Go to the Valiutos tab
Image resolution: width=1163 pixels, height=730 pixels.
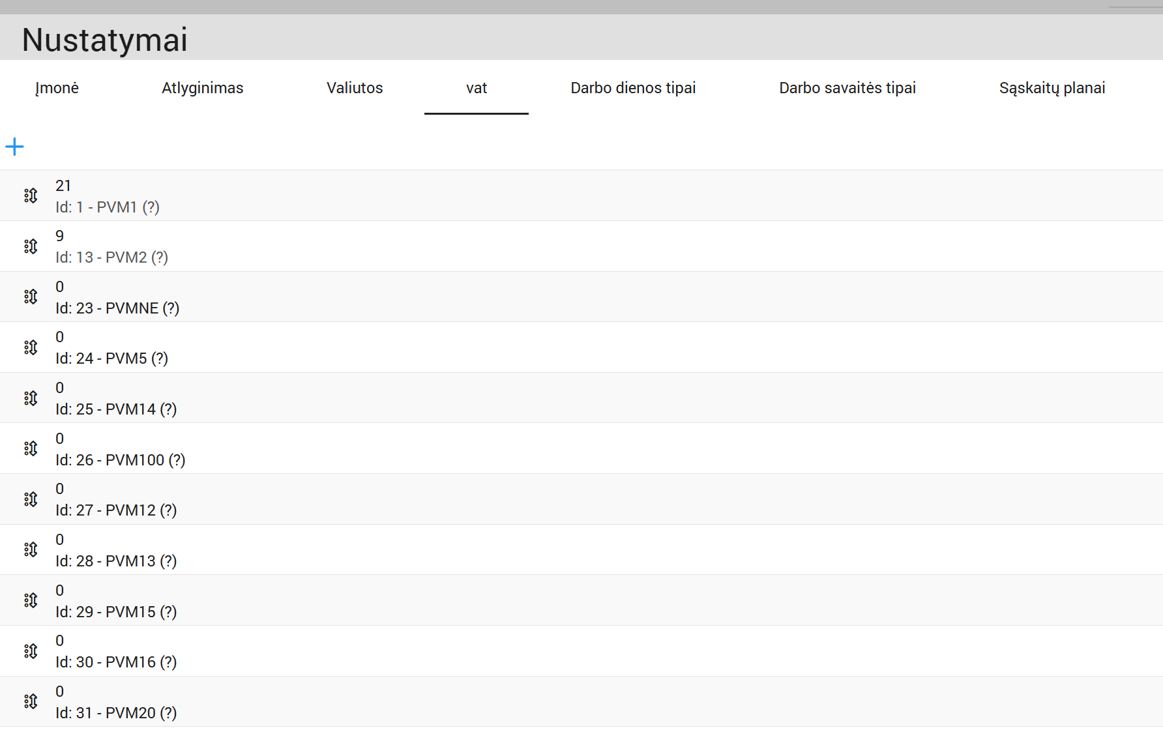[355, 88]
